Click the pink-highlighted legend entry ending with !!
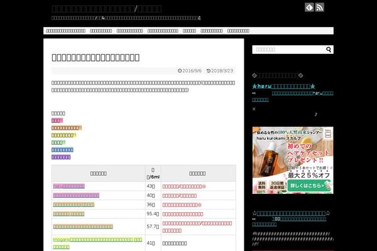 (57, 120)
